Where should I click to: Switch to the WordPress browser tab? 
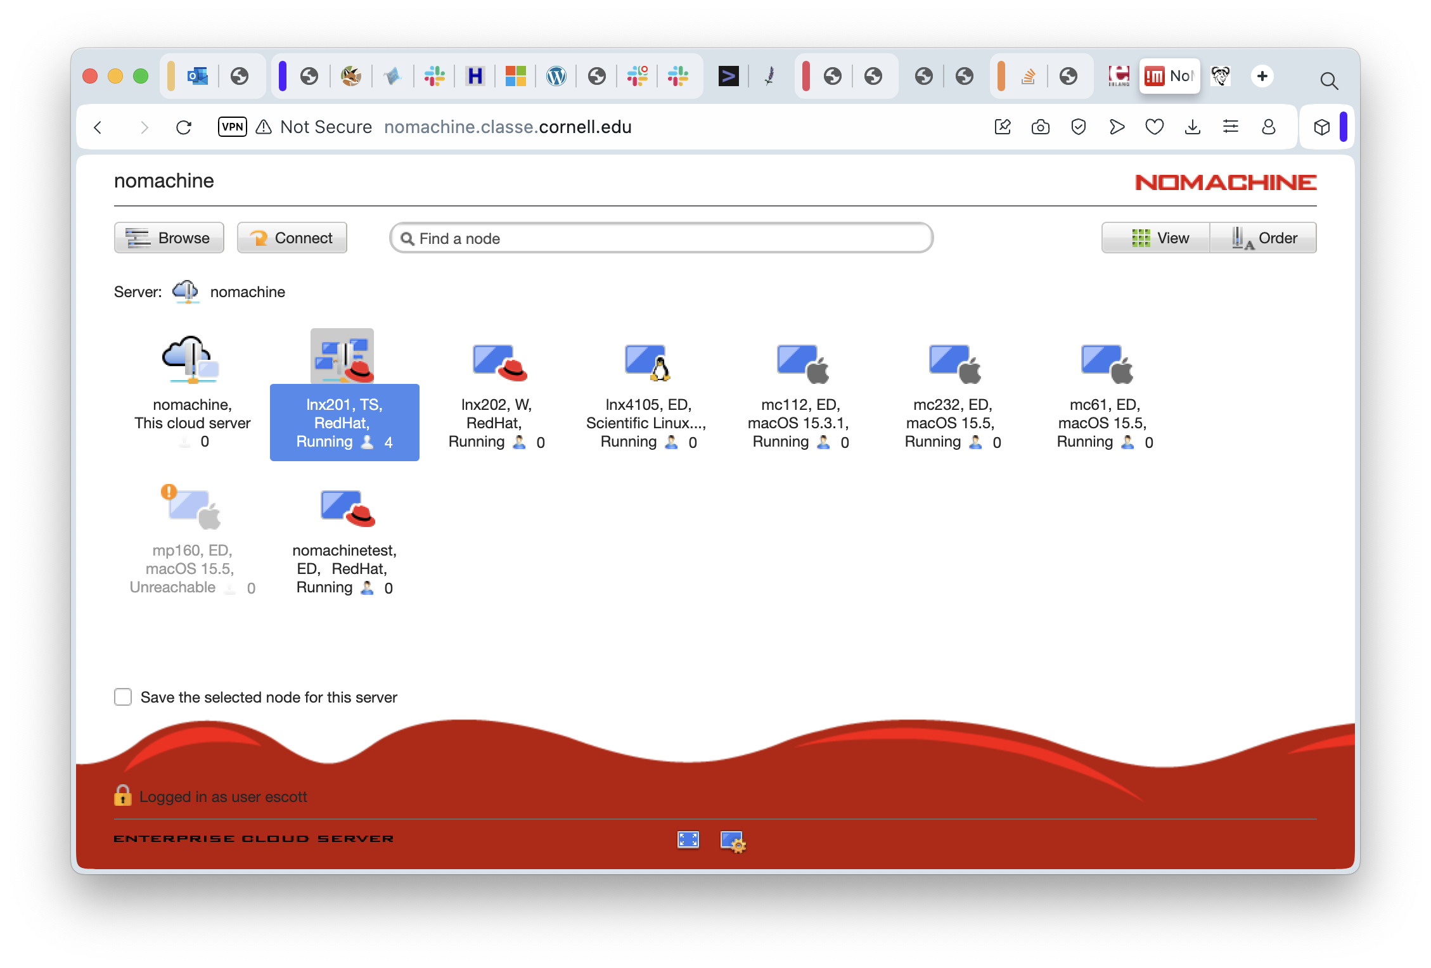pos(556,77)
